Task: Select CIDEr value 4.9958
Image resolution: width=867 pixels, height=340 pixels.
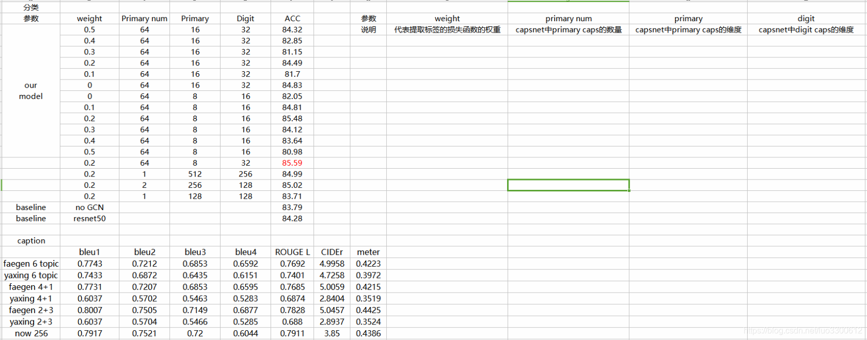Action: click(332, 264)
